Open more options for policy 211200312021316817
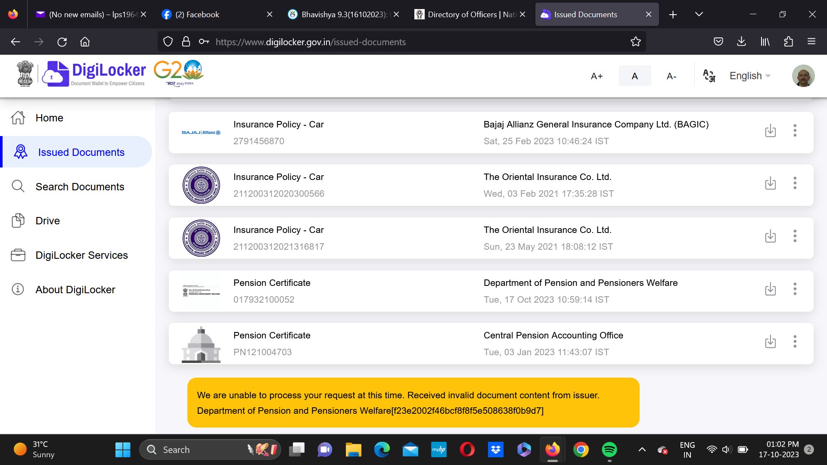 pyautogui.click(x=795, y=236)
